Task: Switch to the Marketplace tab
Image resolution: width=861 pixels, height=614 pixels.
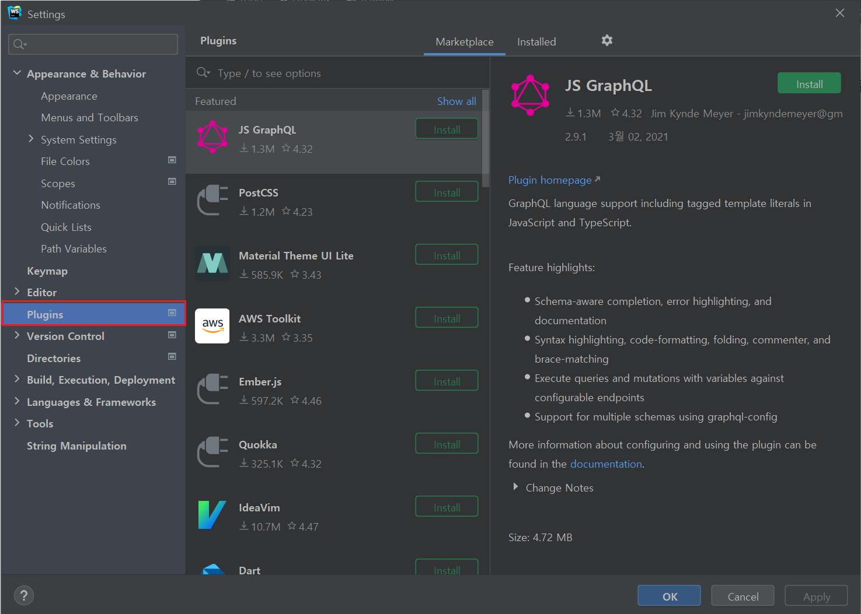Action: point(465,42)
